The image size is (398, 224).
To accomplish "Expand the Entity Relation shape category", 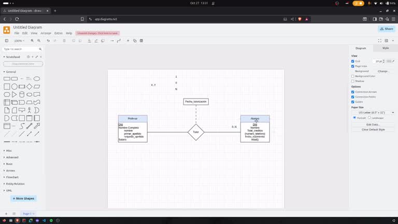I will point(15,184).
